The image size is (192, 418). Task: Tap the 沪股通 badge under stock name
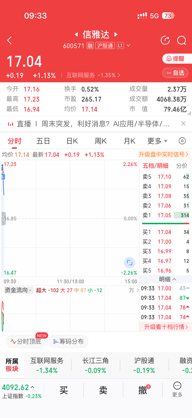pyautogui.click(x=105, y=46)
